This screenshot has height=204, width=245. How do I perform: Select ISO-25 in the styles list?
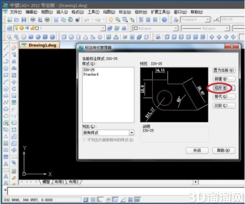tap(89, 70)
